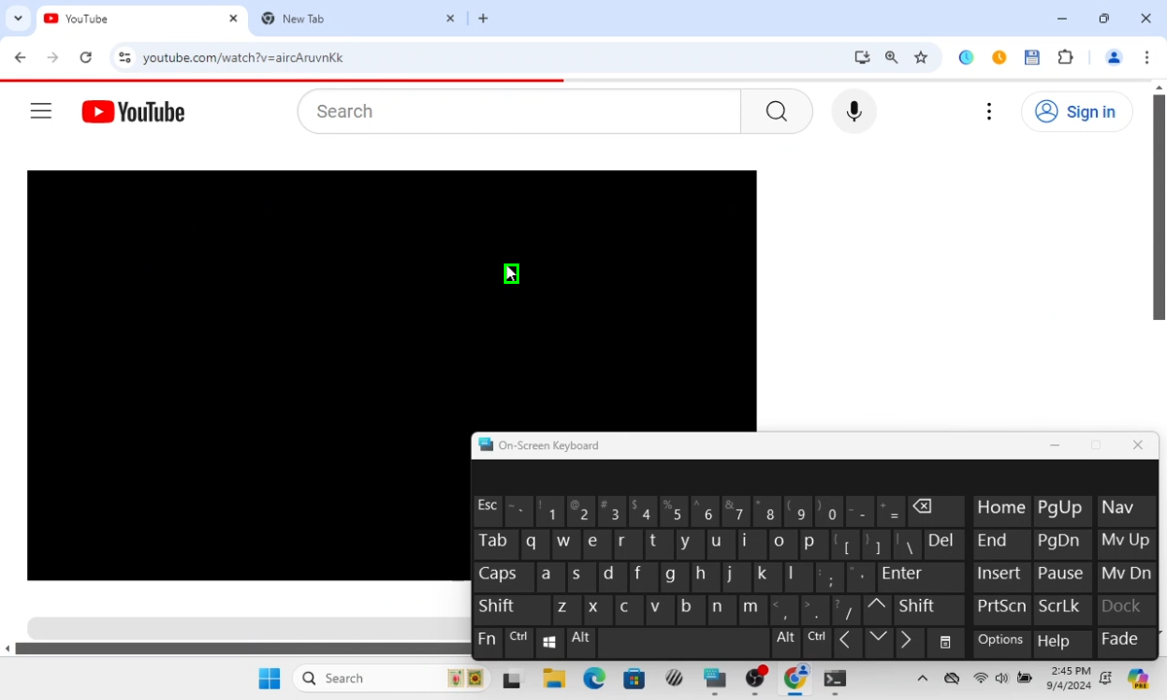Image resolution: width=1167 pixels, height=700 pixels.
Task: Click the Windows logo key on keyboard
Action: (x=549, y=641)
